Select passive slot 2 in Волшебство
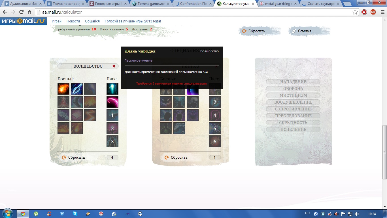Viewport: 387px width, 218px height. (x=112, y=128)
